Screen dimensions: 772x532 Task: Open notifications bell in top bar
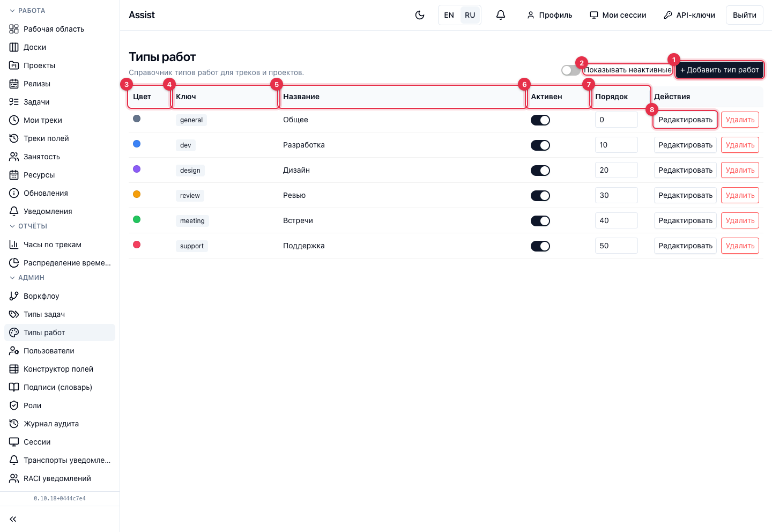[x=501, y=15]
